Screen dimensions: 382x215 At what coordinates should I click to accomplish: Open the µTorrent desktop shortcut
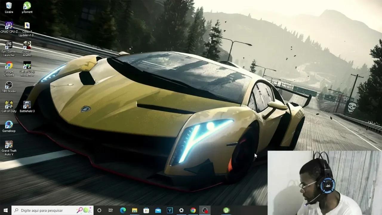coord(27,7)
